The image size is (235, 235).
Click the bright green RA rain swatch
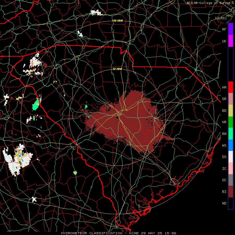pos(231,134)
